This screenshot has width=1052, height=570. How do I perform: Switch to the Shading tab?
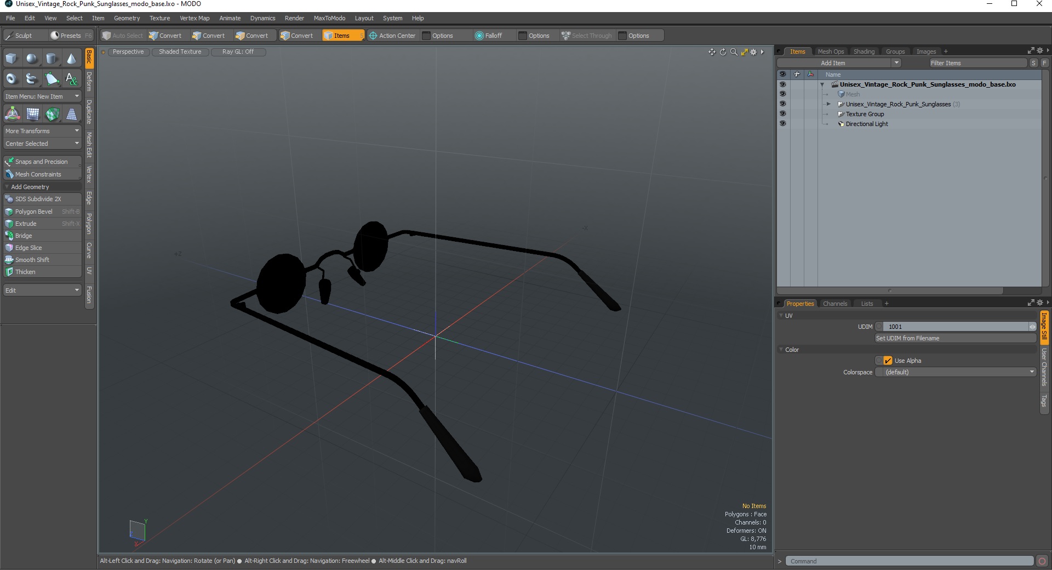[864, 52]
